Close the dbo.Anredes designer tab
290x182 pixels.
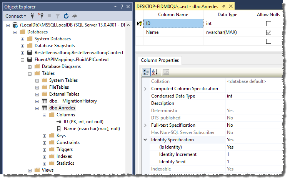coord(231,7)
